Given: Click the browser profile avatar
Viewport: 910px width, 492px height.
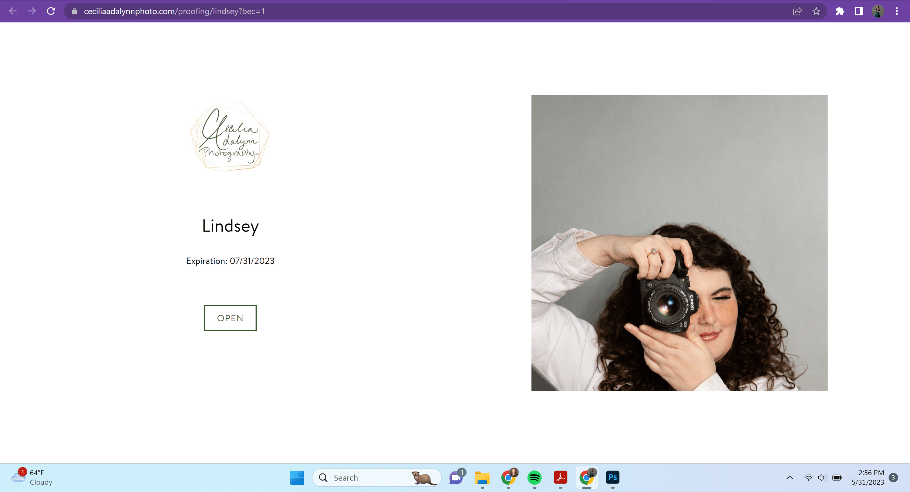Looking at the screenshot, I should pyautogui.click(x=878, y=11).
